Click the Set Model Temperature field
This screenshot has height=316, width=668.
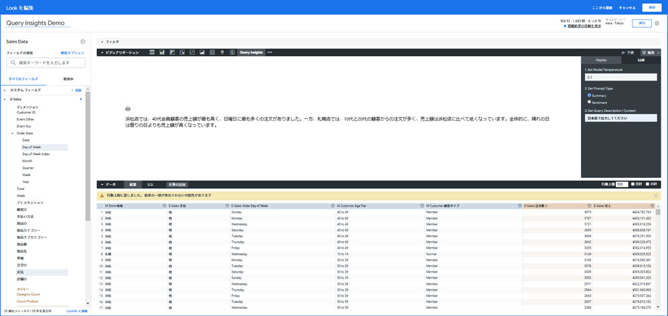click(621, 77)
